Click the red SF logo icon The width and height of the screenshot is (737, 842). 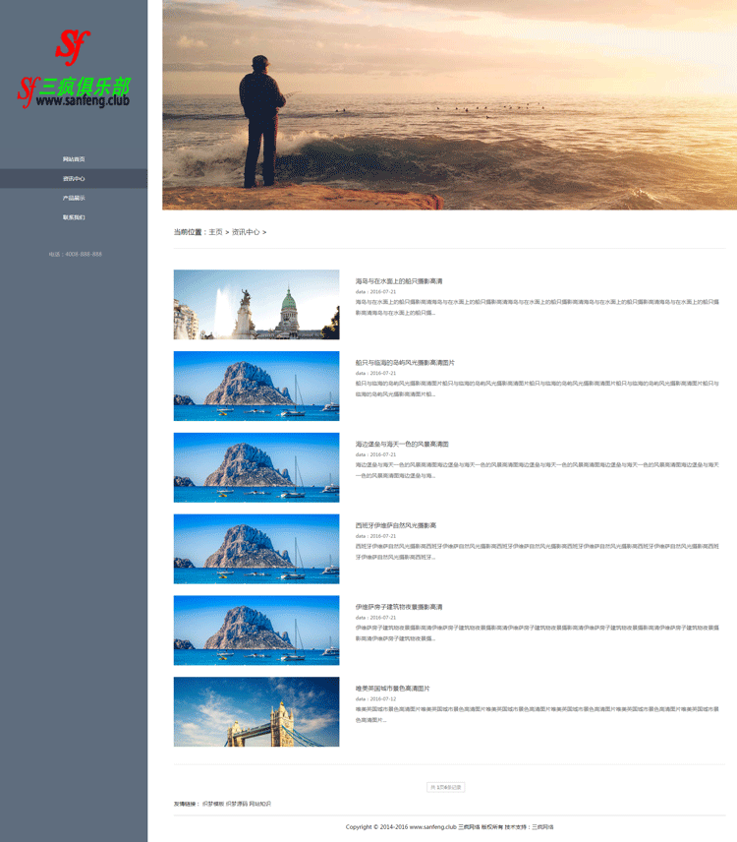(73, 46)
